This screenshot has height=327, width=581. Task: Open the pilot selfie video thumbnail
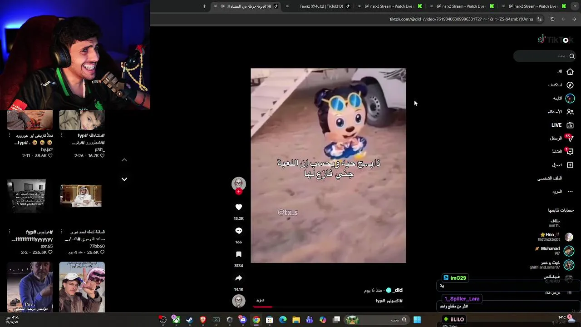click(82, 287)
